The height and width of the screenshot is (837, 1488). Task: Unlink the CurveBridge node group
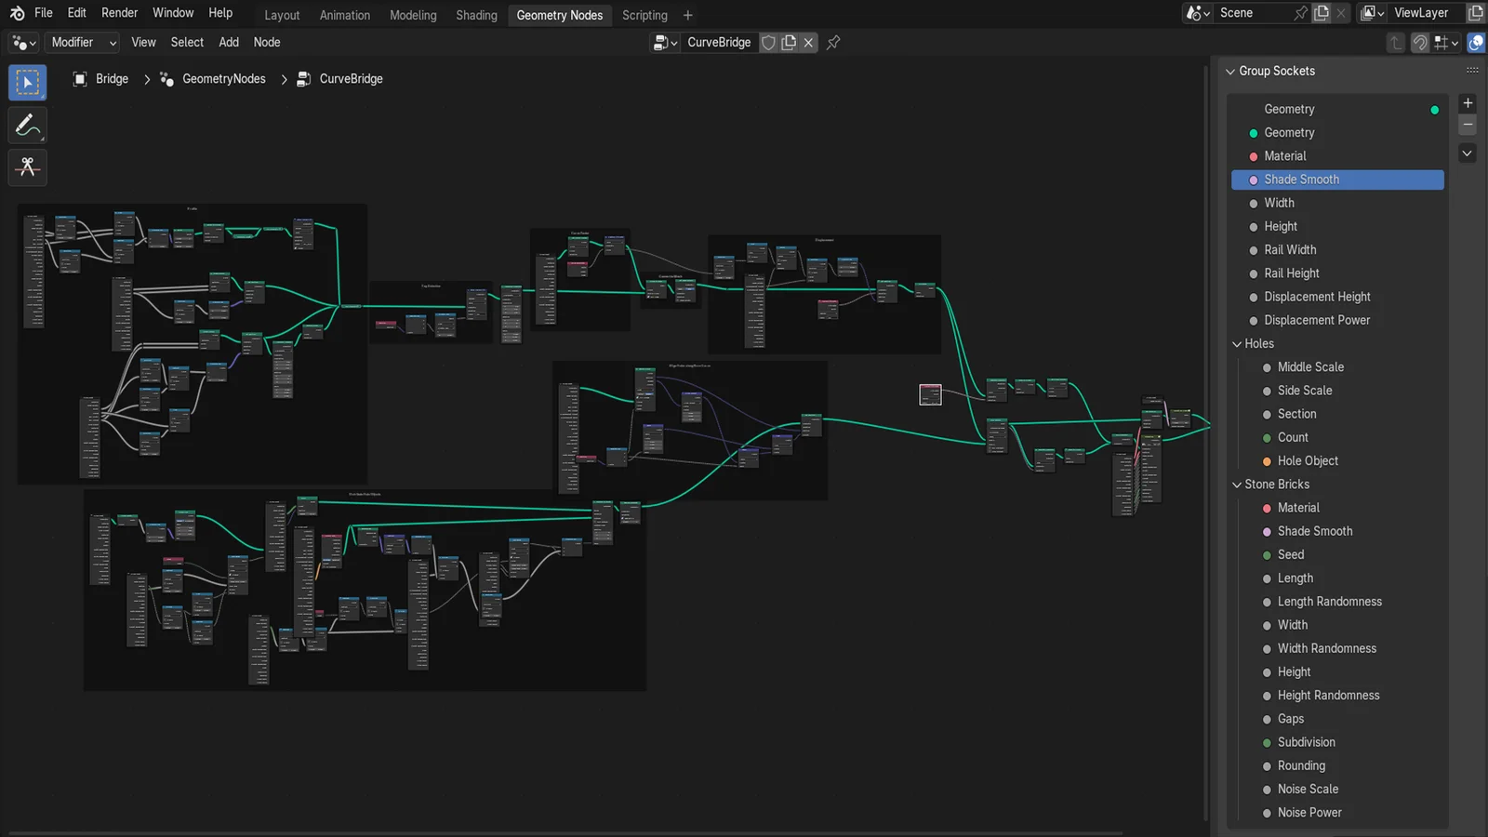(808, 42)
